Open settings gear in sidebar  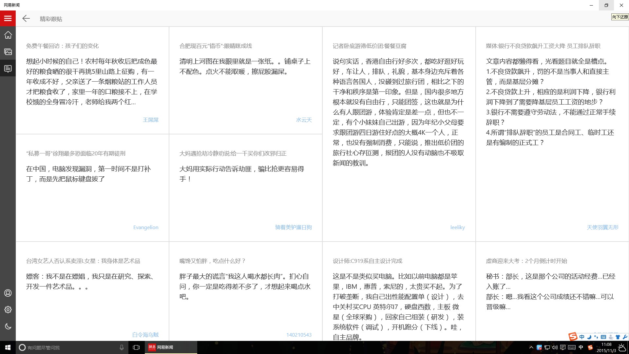tap(8, 310)
